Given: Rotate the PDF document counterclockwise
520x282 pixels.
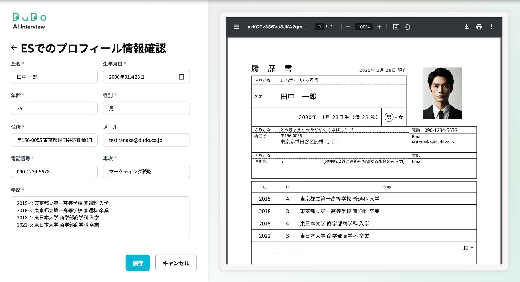Looking at the screenshot, I should [x=407, y=27].
